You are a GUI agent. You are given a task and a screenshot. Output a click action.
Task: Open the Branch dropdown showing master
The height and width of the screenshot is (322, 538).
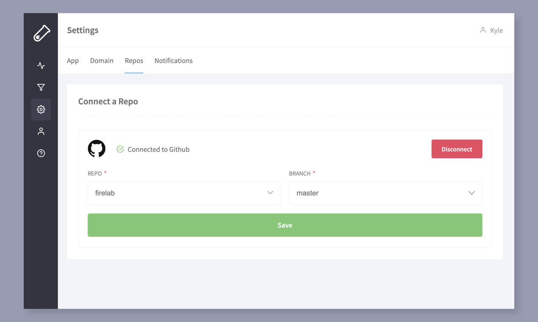385,193
